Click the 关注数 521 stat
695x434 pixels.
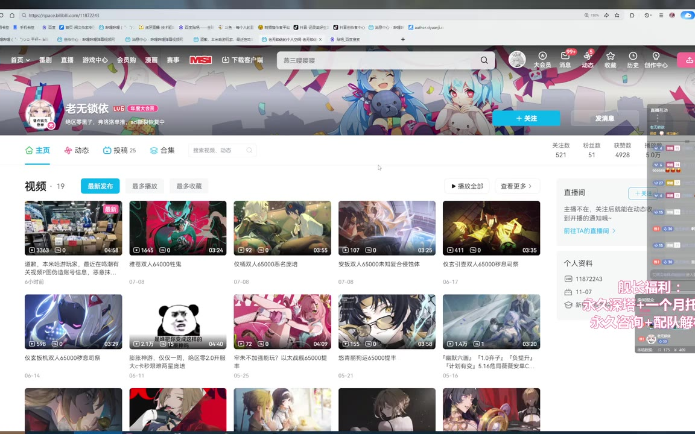click(560, 150)
